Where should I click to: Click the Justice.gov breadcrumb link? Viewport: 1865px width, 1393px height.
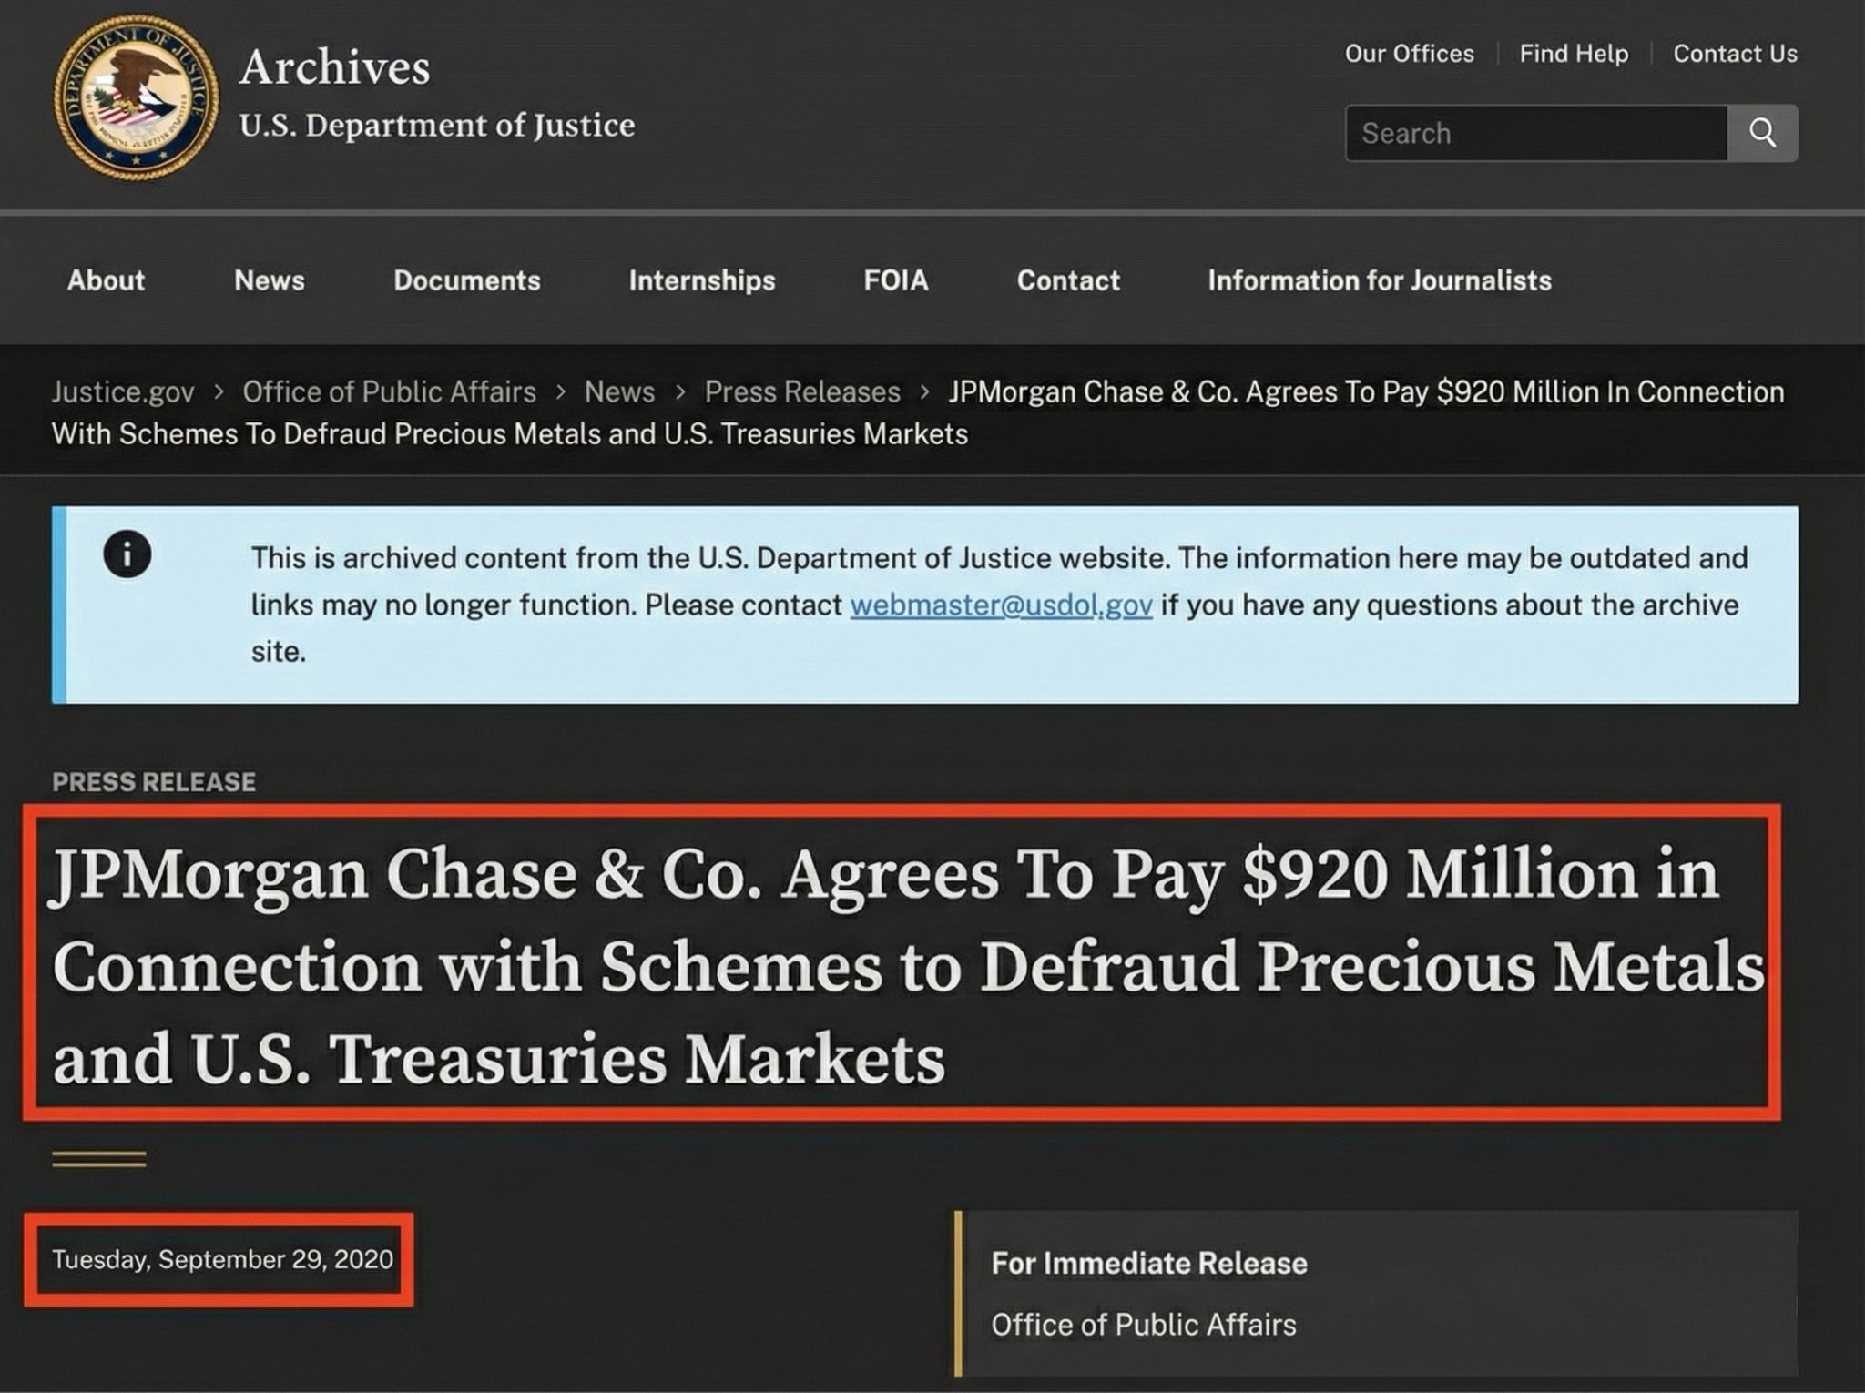pos(123,391)
